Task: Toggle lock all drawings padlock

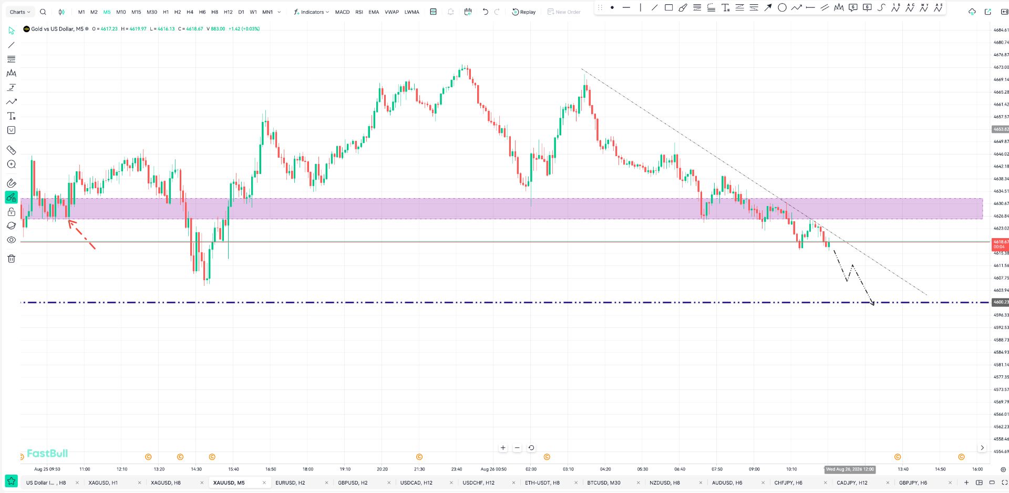Action: [11, 212]
